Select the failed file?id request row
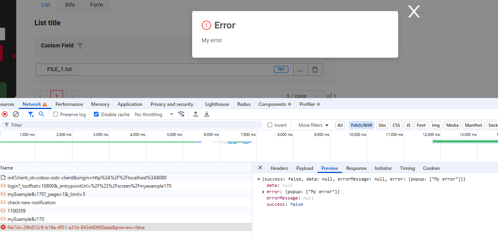The height and width of the screenshot is (237, 498). 126,227
